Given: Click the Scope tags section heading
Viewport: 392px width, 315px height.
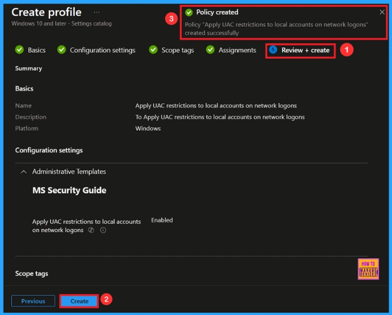Looking at the screenshot, I should click(x=32, y=274).
